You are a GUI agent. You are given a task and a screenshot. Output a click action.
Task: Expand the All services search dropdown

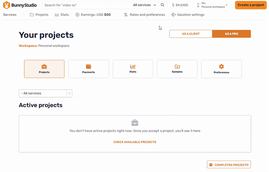145,5
